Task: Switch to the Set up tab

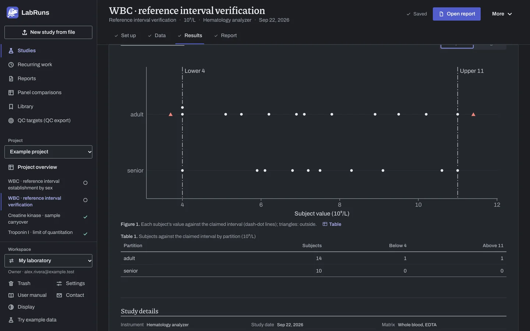Action: coord(125,36)
